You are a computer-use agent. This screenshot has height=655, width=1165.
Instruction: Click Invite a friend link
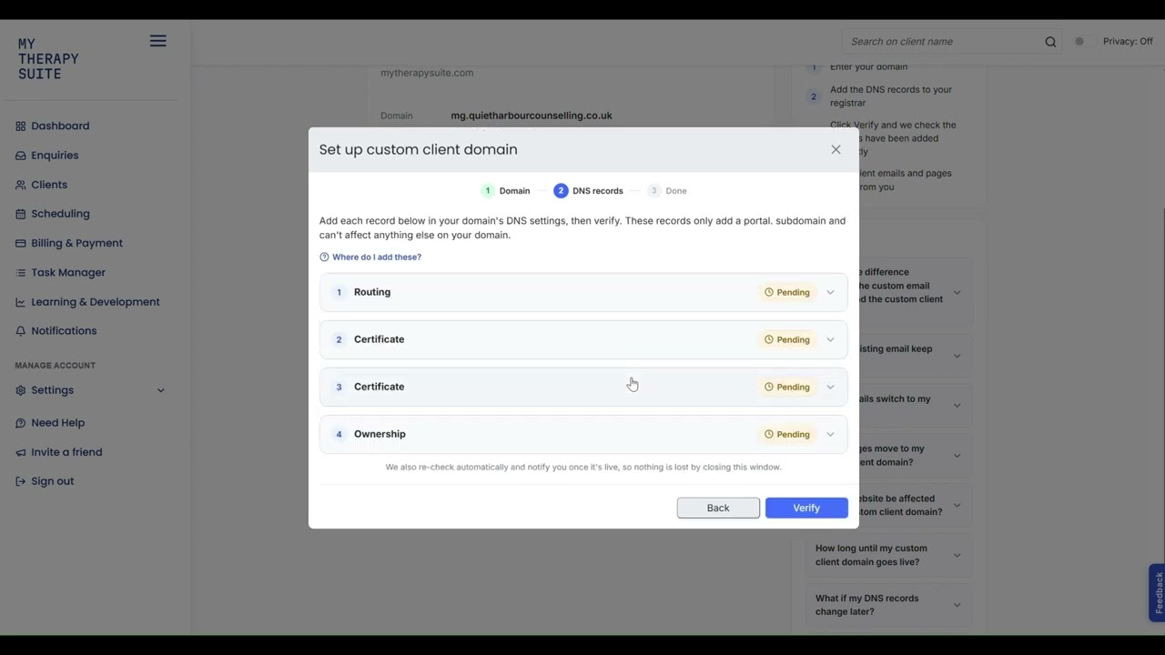(66, 452)
